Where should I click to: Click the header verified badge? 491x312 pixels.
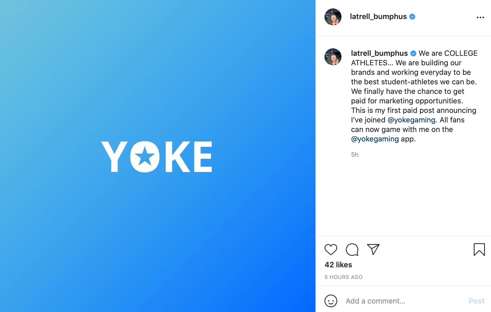(412, 17)
